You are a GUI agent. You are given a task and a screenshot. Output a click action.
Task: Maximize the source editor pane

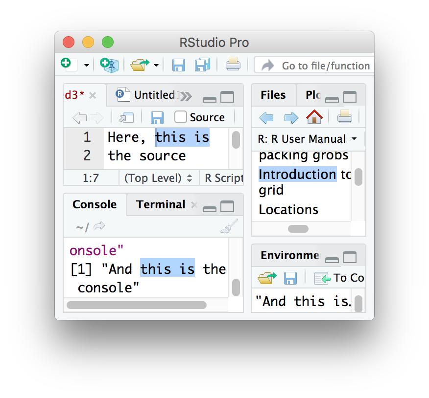227,97
